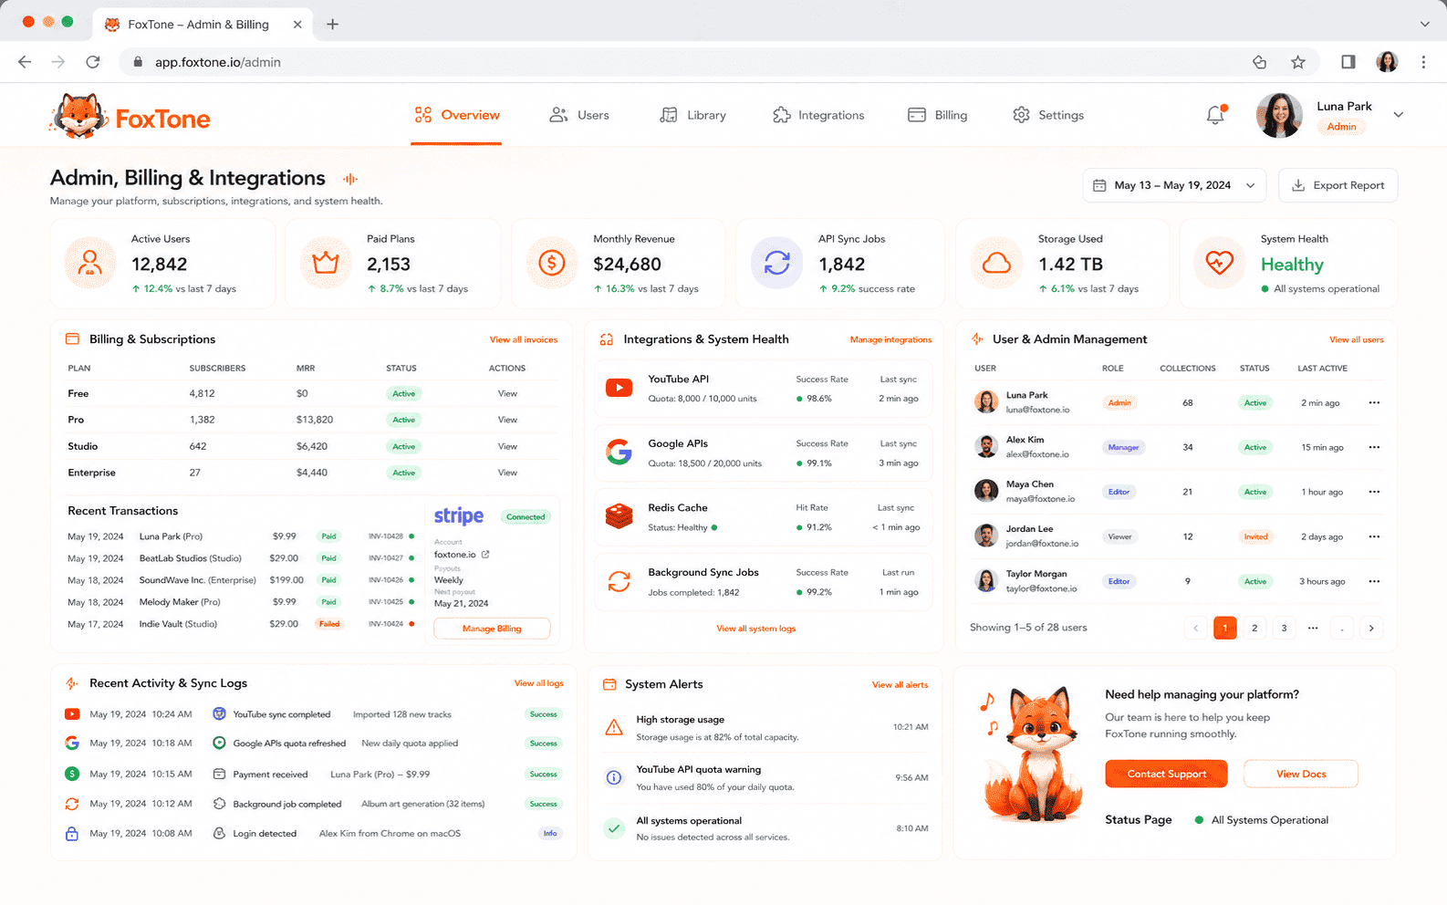Image resolution: width=1447 pixels, height=905 pixels.
Task: Open more options for Luna Park row
Action: coord(1374,402)
